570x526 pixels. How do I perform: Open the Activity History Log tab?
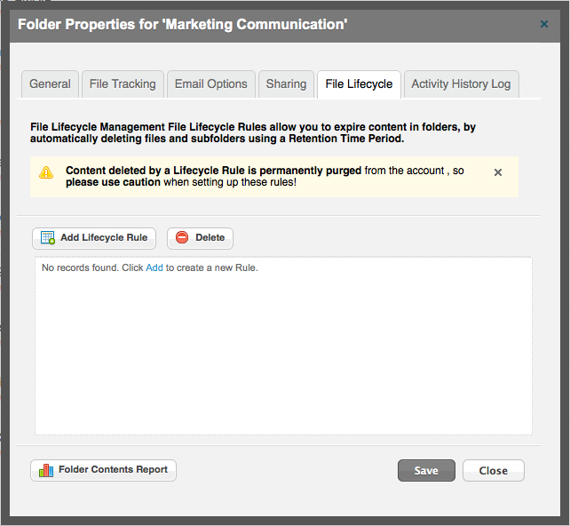(x=461, y=84)
